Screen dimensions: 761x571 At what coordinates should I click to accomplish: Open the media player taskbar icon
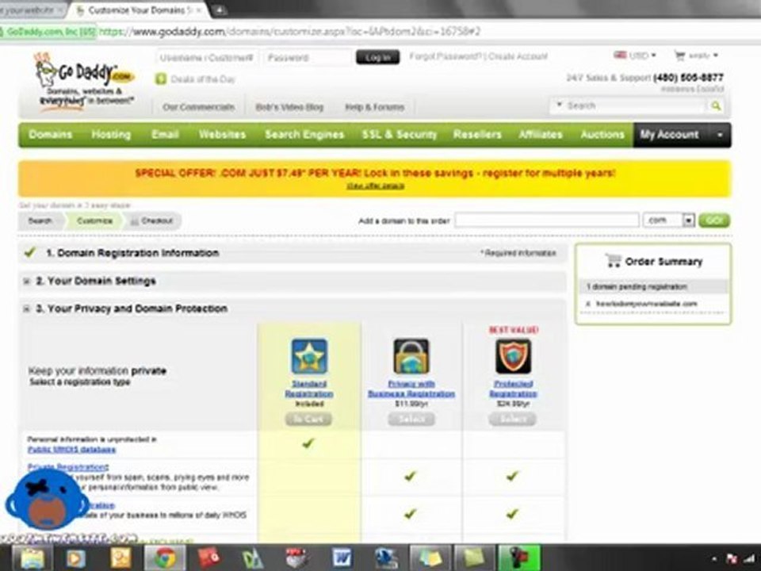click(x=75, y=558)
